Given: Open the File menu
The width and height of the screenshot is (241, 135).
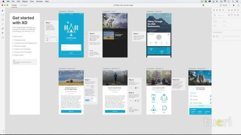Looking at the screenshot, I should (13, 1).
